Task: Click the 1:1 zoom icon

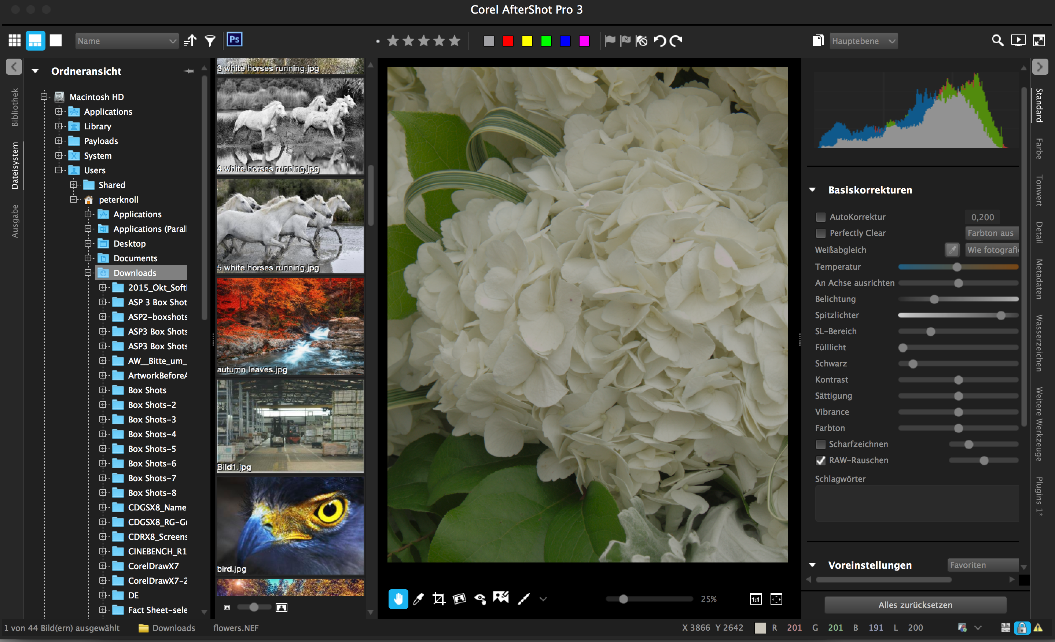Action: coord(756,599)
